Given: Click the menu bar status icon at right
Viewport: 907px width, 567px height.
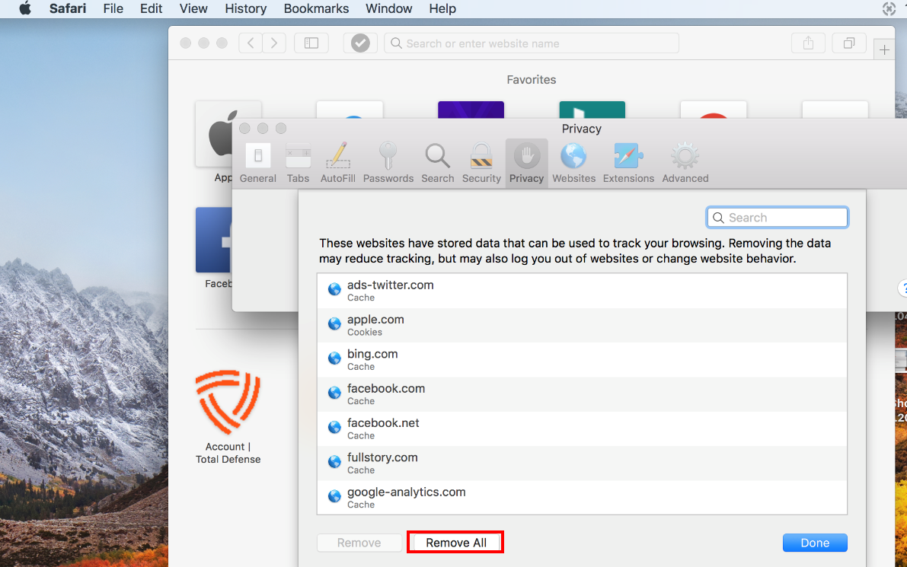Looking at the screenshot, I should (x=889, y=8).
